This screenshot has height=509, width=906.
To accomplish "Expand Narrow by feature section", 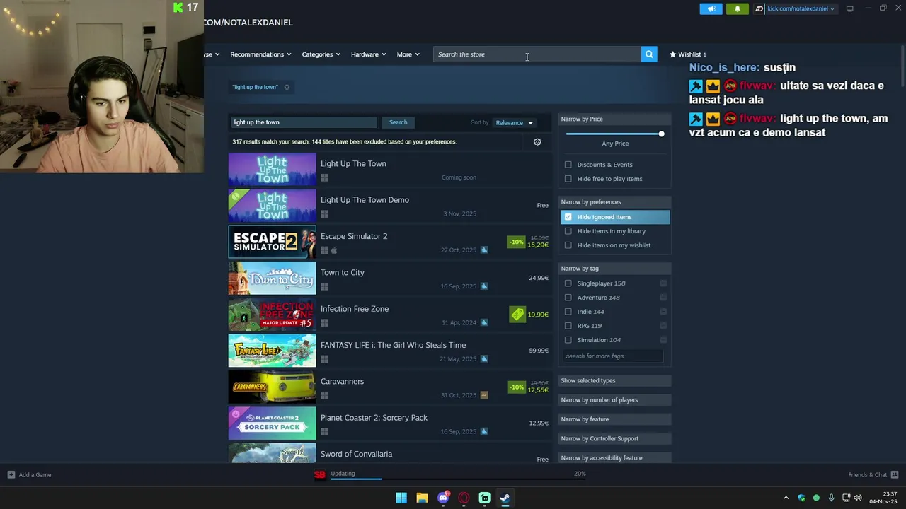I will (614, 419).
